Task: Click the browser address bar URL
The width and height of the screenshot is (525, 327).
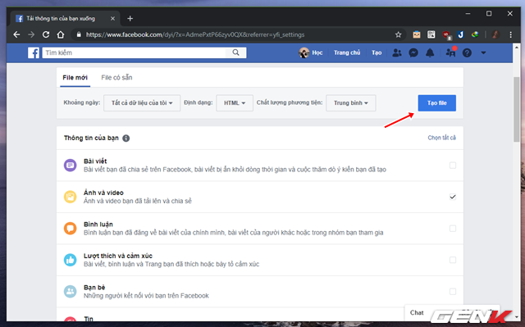Action: 195,34
